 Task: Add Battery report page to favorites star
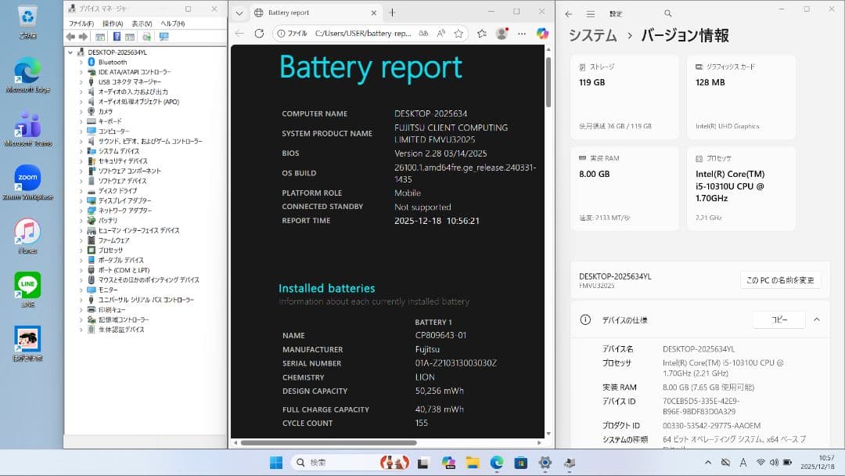459,34
